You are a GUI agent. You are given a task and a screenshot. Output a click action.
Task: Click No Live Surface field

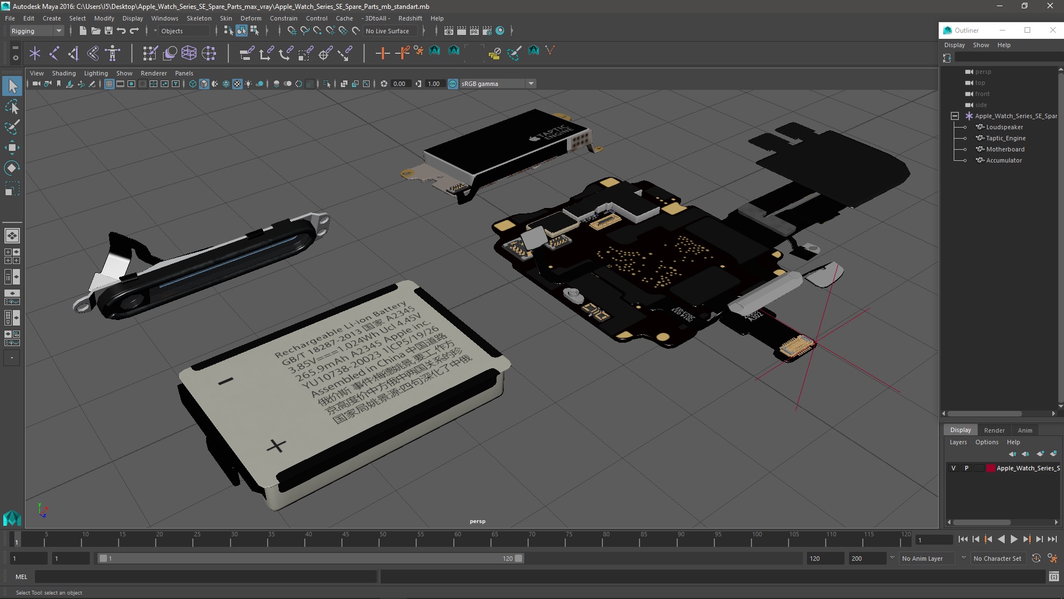point(387,31)
